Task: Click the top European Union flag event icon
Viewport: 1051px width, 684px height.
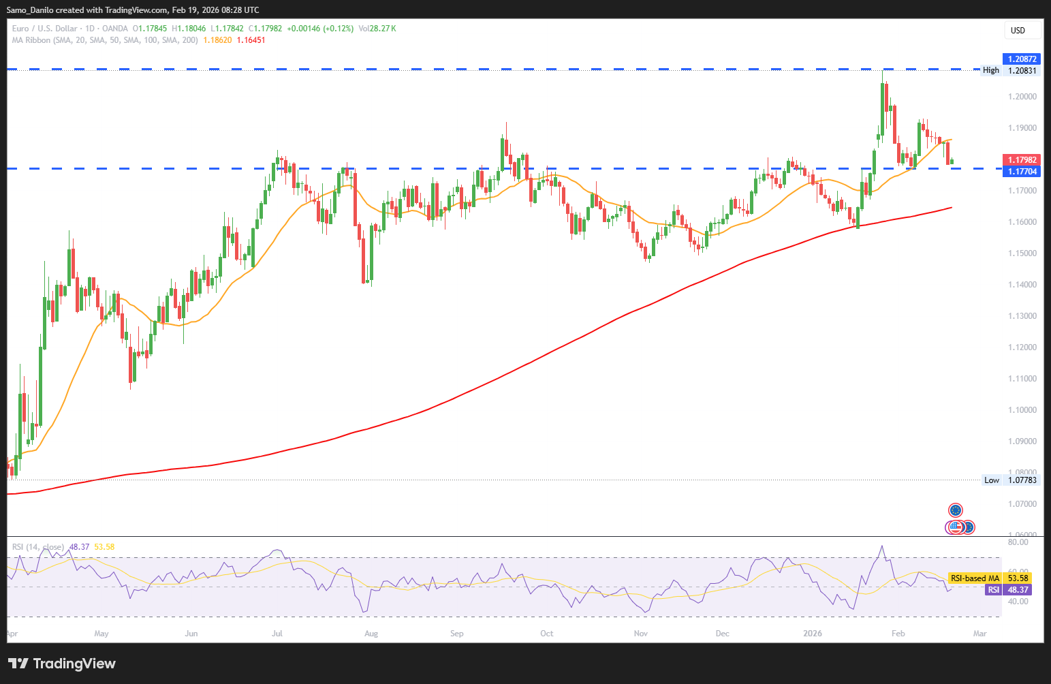Action: (956, 510)
